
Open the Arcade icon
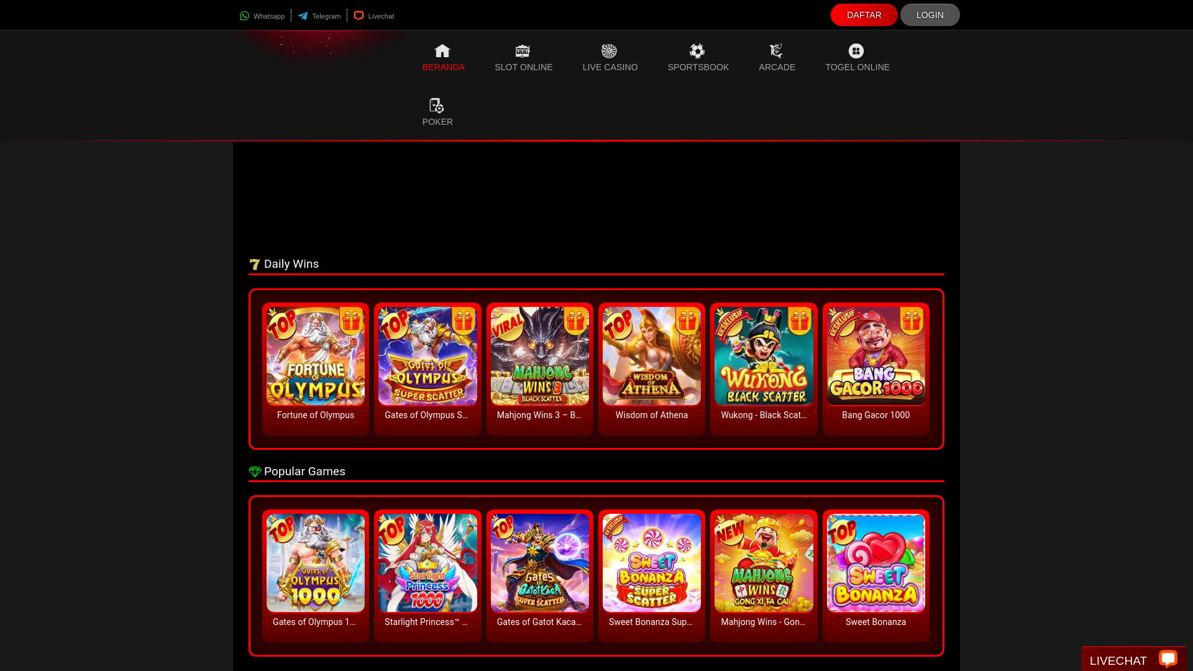pos(776,51)
